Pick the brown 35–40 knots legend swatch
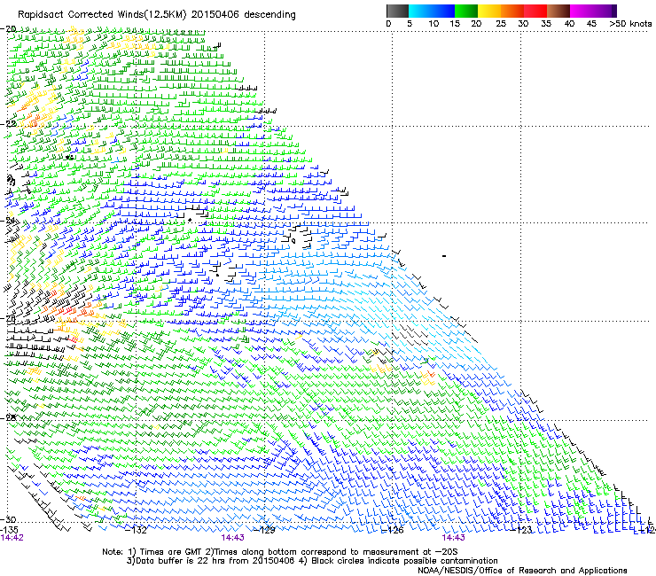 click(558, 11)
